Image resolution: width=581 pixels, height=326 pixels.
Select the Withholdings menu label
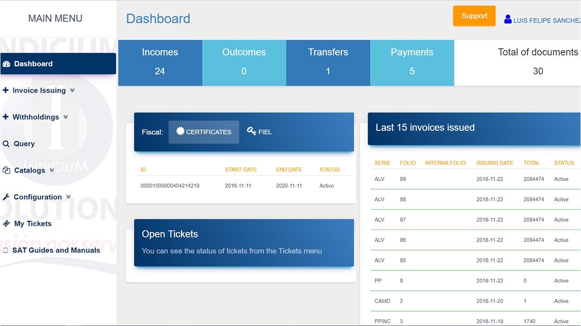pos(36,117)
